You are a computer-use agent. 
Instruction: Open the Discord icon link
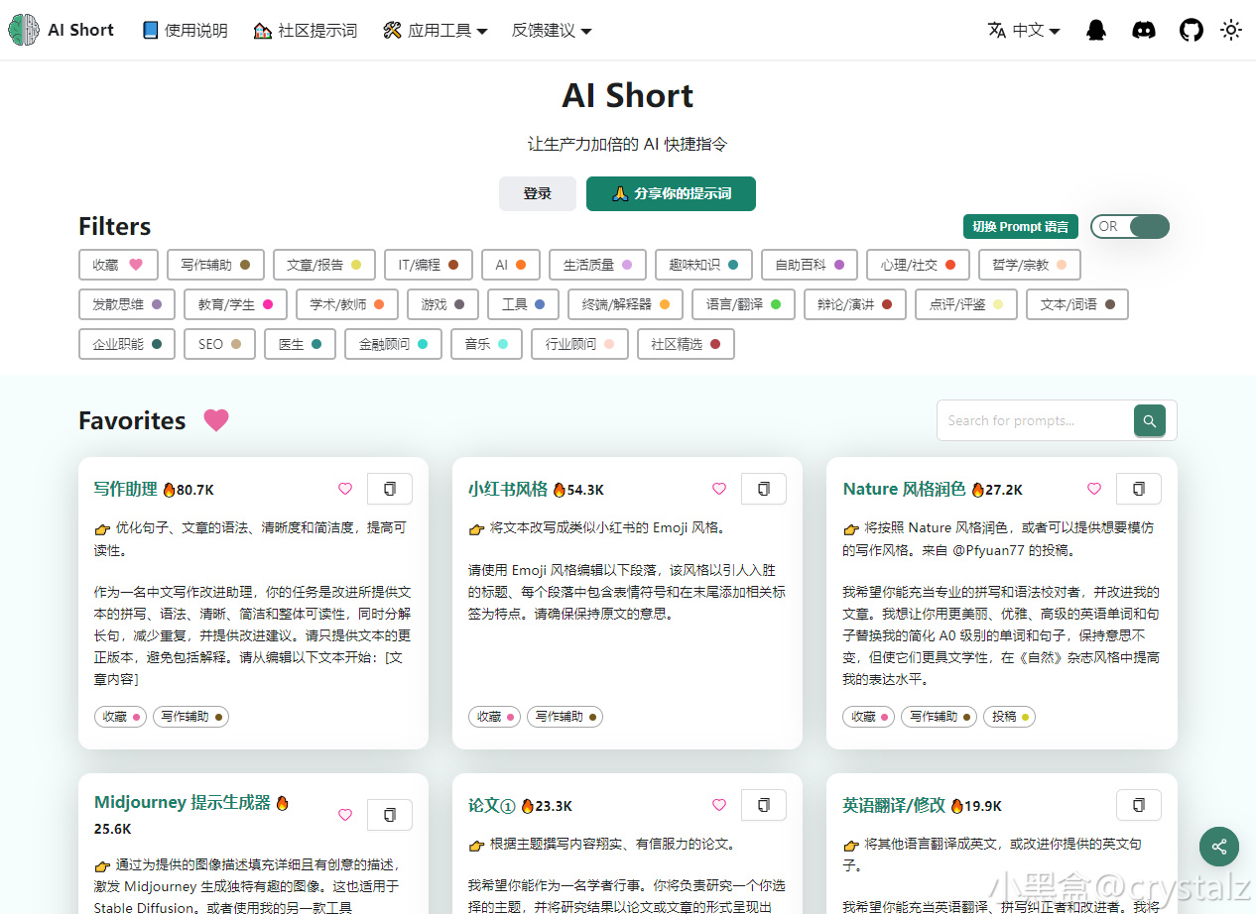tap(1144, 30)
